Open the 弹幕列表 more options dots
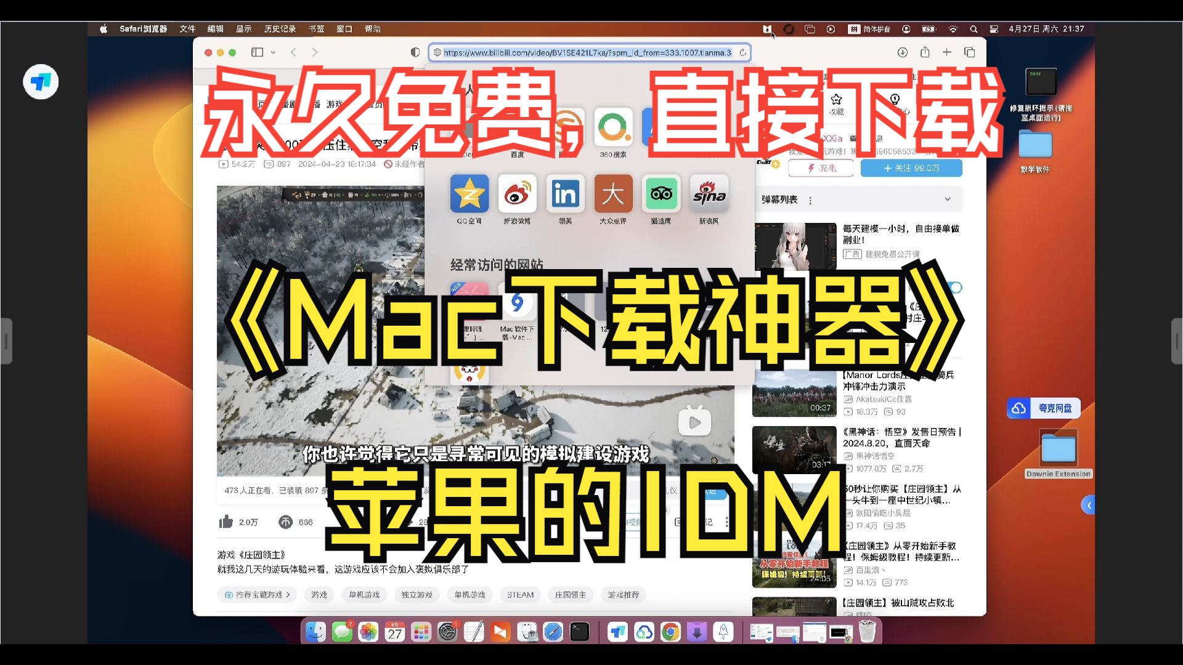The width and height of the screenshot is (1183, 665). pyautogui.click(x=810, y=200)
